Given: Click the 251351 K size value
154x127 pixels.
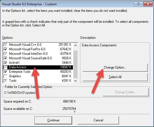Looking at the screenshot, I should click(65, 45).
